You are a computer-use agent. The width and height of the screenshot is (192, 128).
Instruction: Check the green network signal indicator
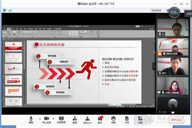click(10, 10)
